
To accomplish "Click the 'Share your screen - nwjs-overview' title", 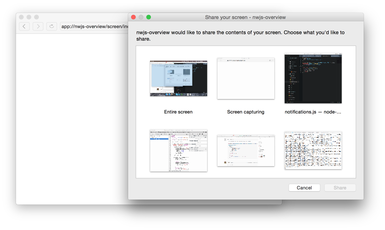I will [x=245, y=17].
